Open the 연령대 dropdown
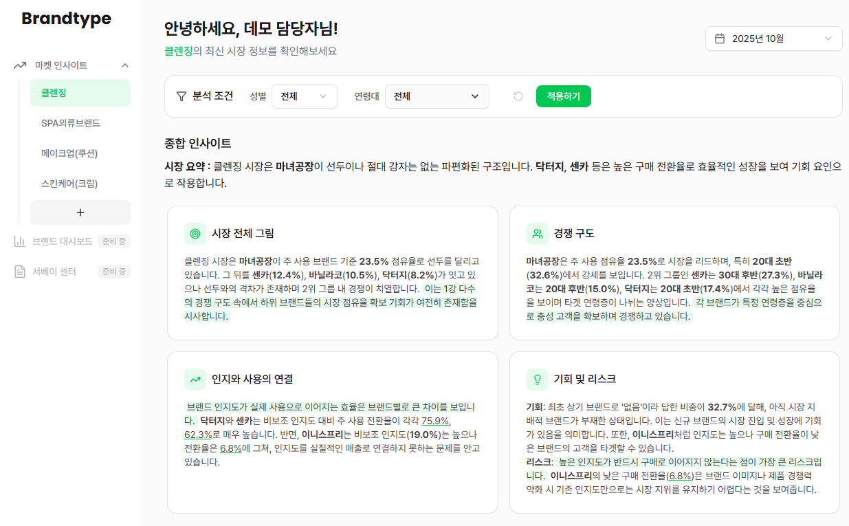The height and width of the screenshot is (526, 849). (437, 96)
